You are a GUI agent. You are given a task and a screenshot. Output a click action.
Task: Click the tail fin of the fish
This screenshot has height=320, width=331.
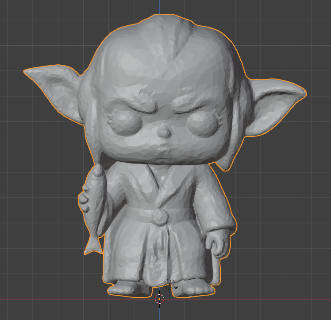click(92, 245)
